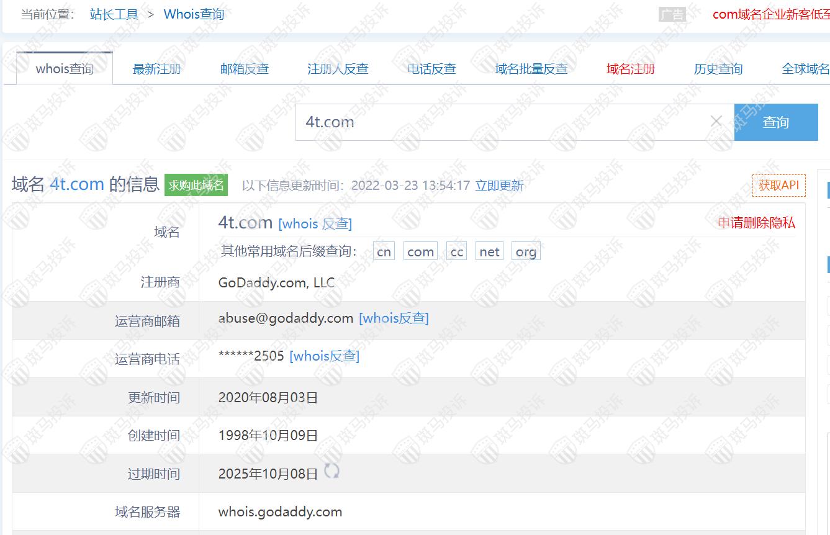Screen dimensions: 830x535
Task: Select the cn domain suffix option
Action: [x=384, y=251]
